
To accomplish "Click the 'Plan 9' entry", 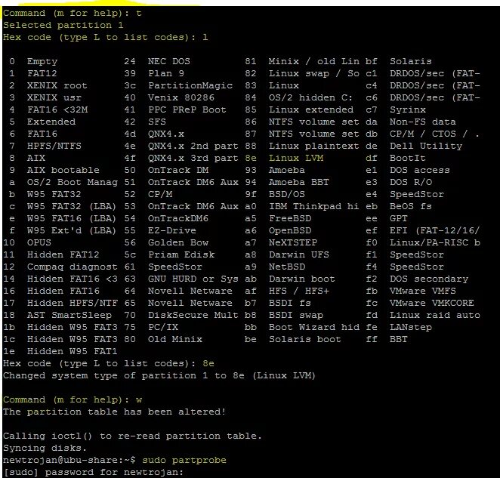I will [166, 74].
